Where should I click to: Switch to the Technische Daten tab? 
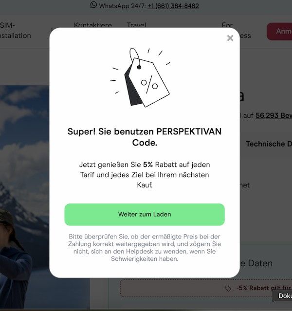269,144
